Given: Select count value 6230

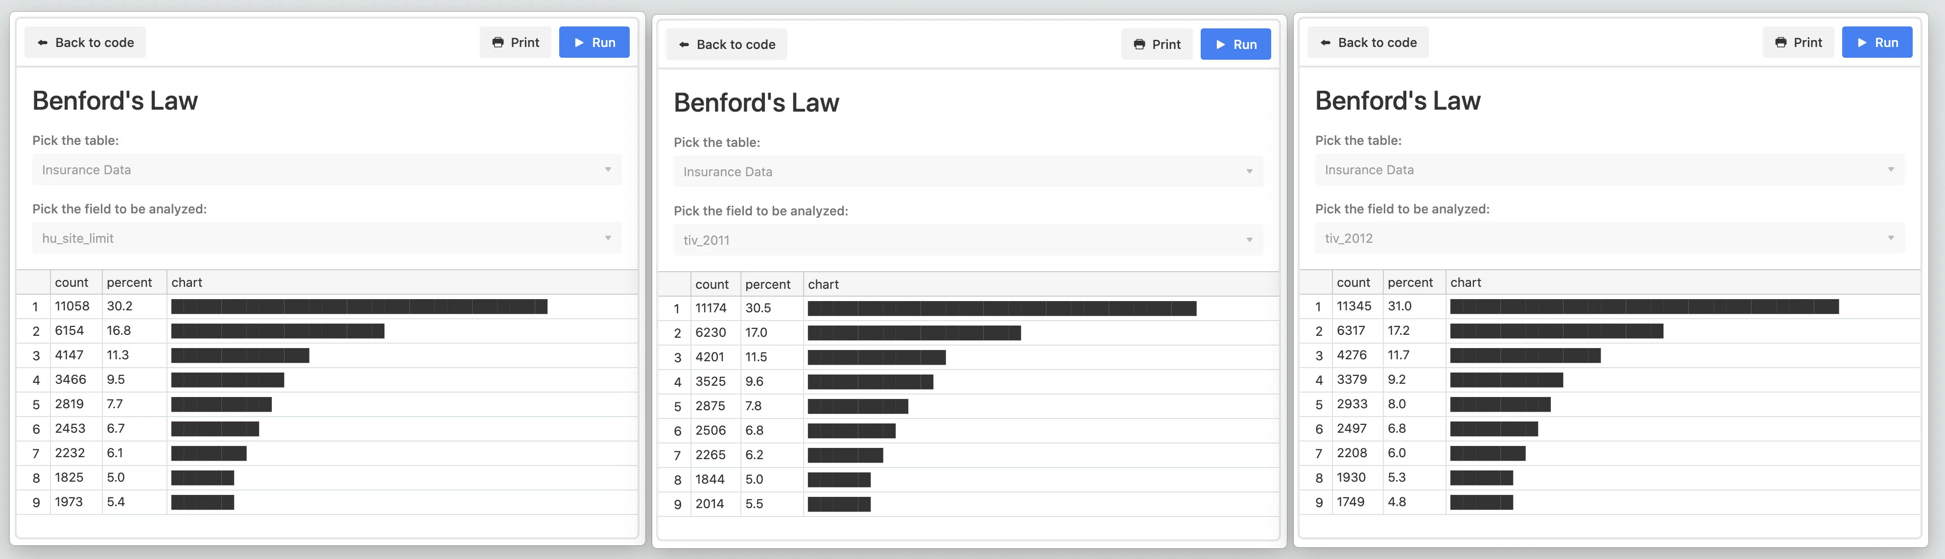Looking at the screenshot, I should 711,333.
